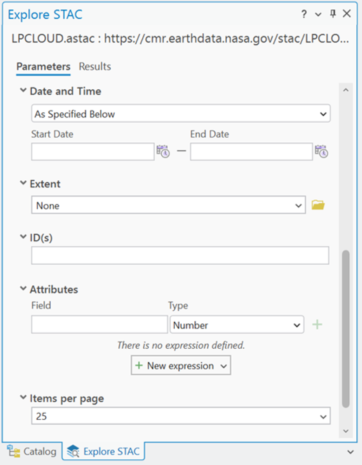Collapse the ID(s) section
The image size is (362, 465).
click(23, 237)
